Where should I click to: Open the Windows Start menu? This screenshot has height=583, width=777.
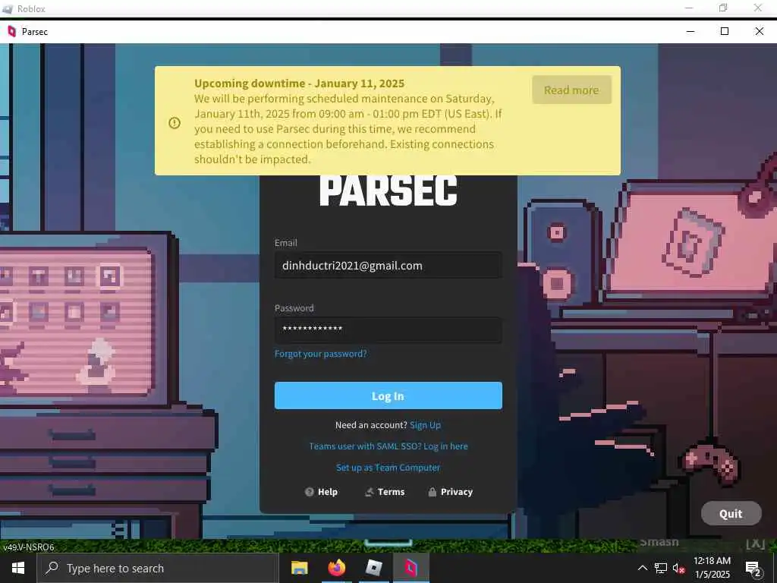pos(18,568)
